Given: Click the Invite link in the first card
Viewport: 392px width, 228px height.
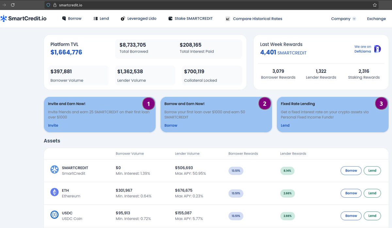Looking at the screenshot, I should coord(53,125).
